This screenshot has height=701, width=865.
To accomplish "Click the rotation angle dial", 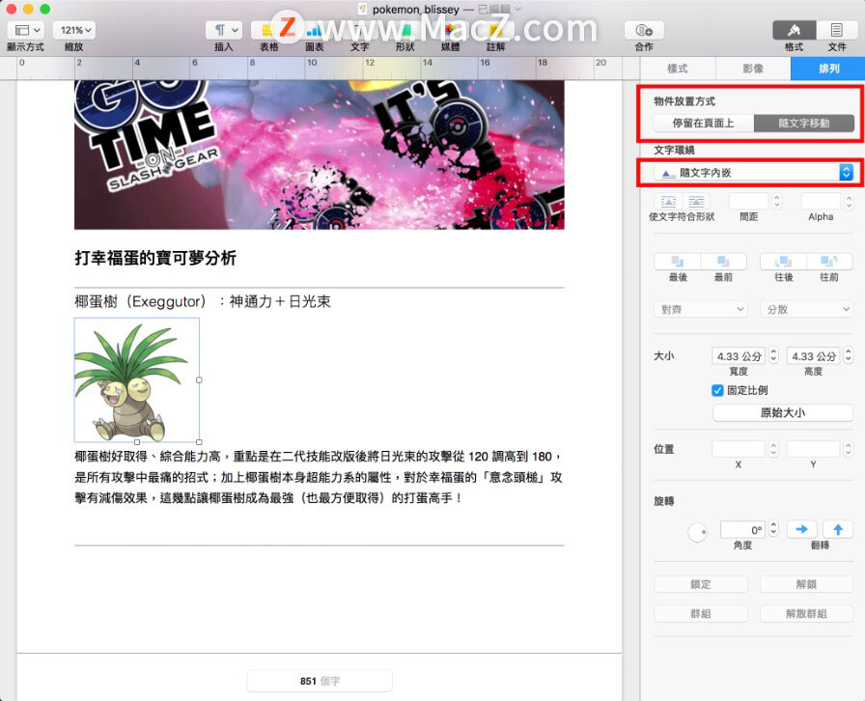I will pos(697,532).
